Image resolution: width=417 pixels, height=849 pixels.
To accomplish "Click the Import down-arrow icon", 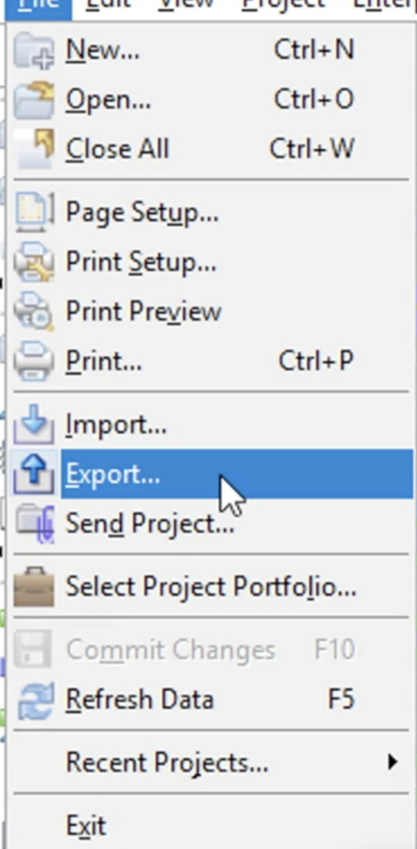I will coord(34,425).
